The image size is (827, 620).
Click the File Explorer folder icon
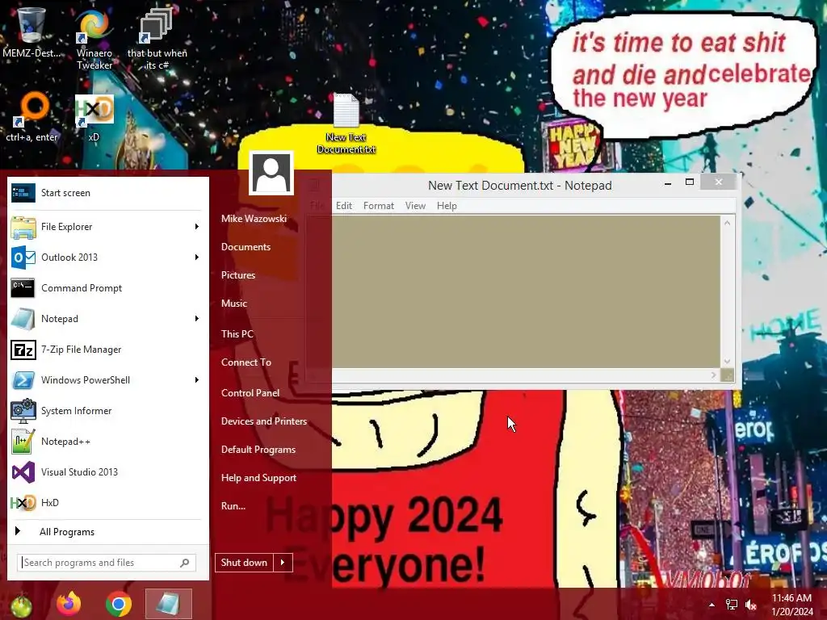coord(23,227)
